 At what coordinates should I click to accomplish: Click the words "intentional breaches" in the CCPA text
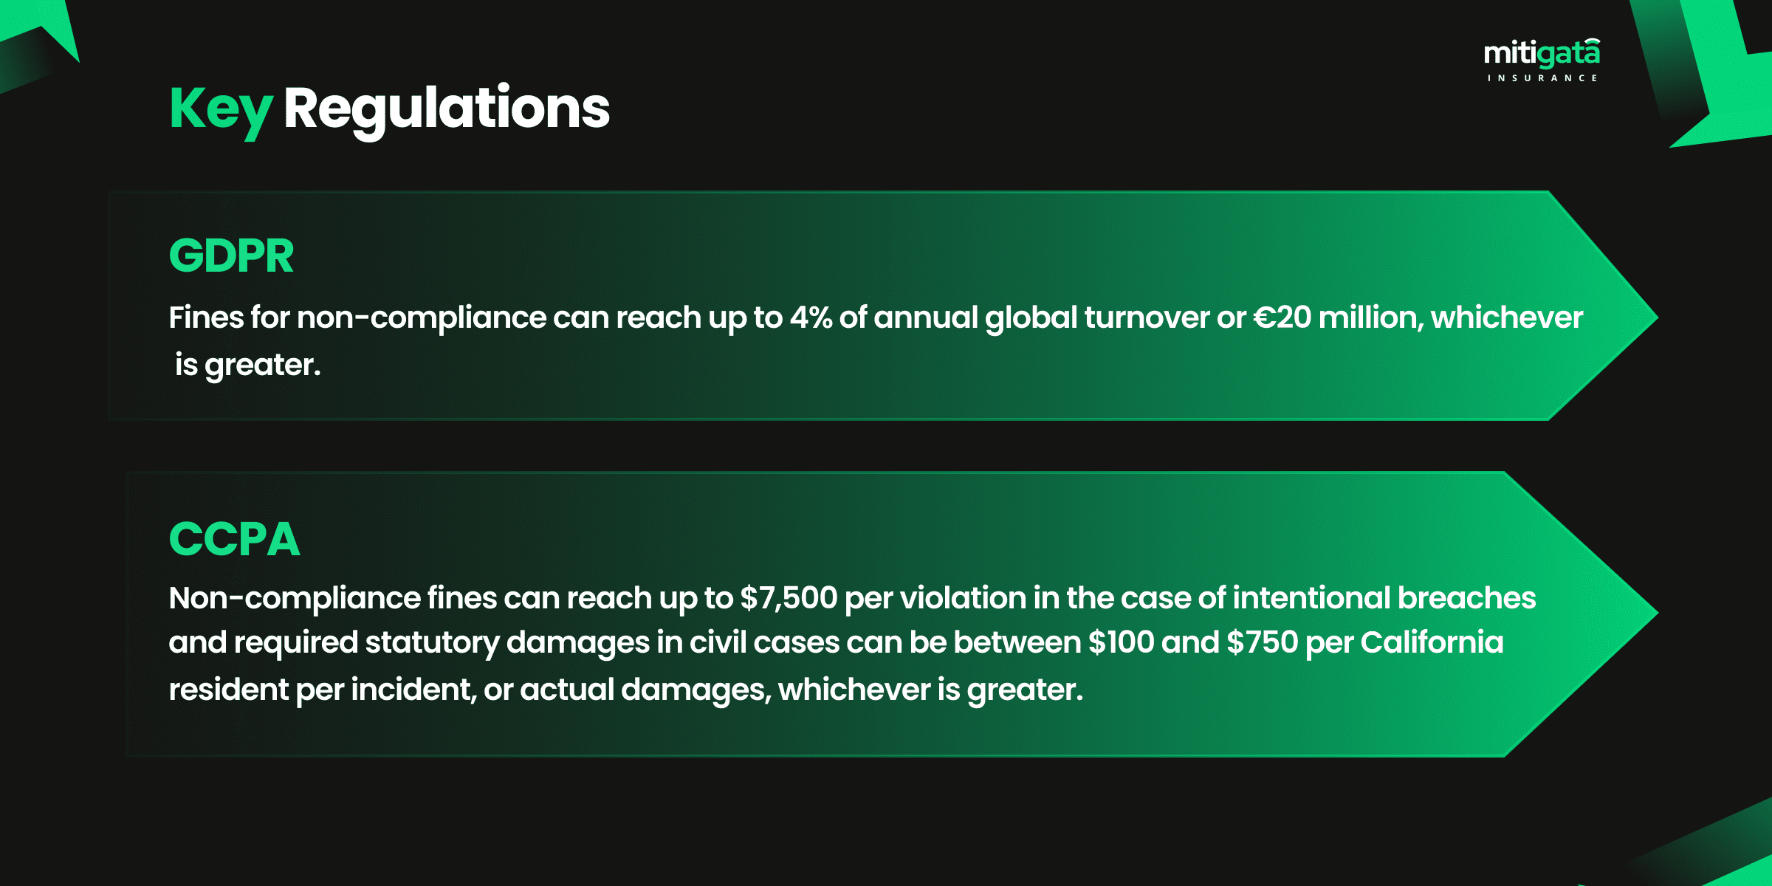point(1384,598)
